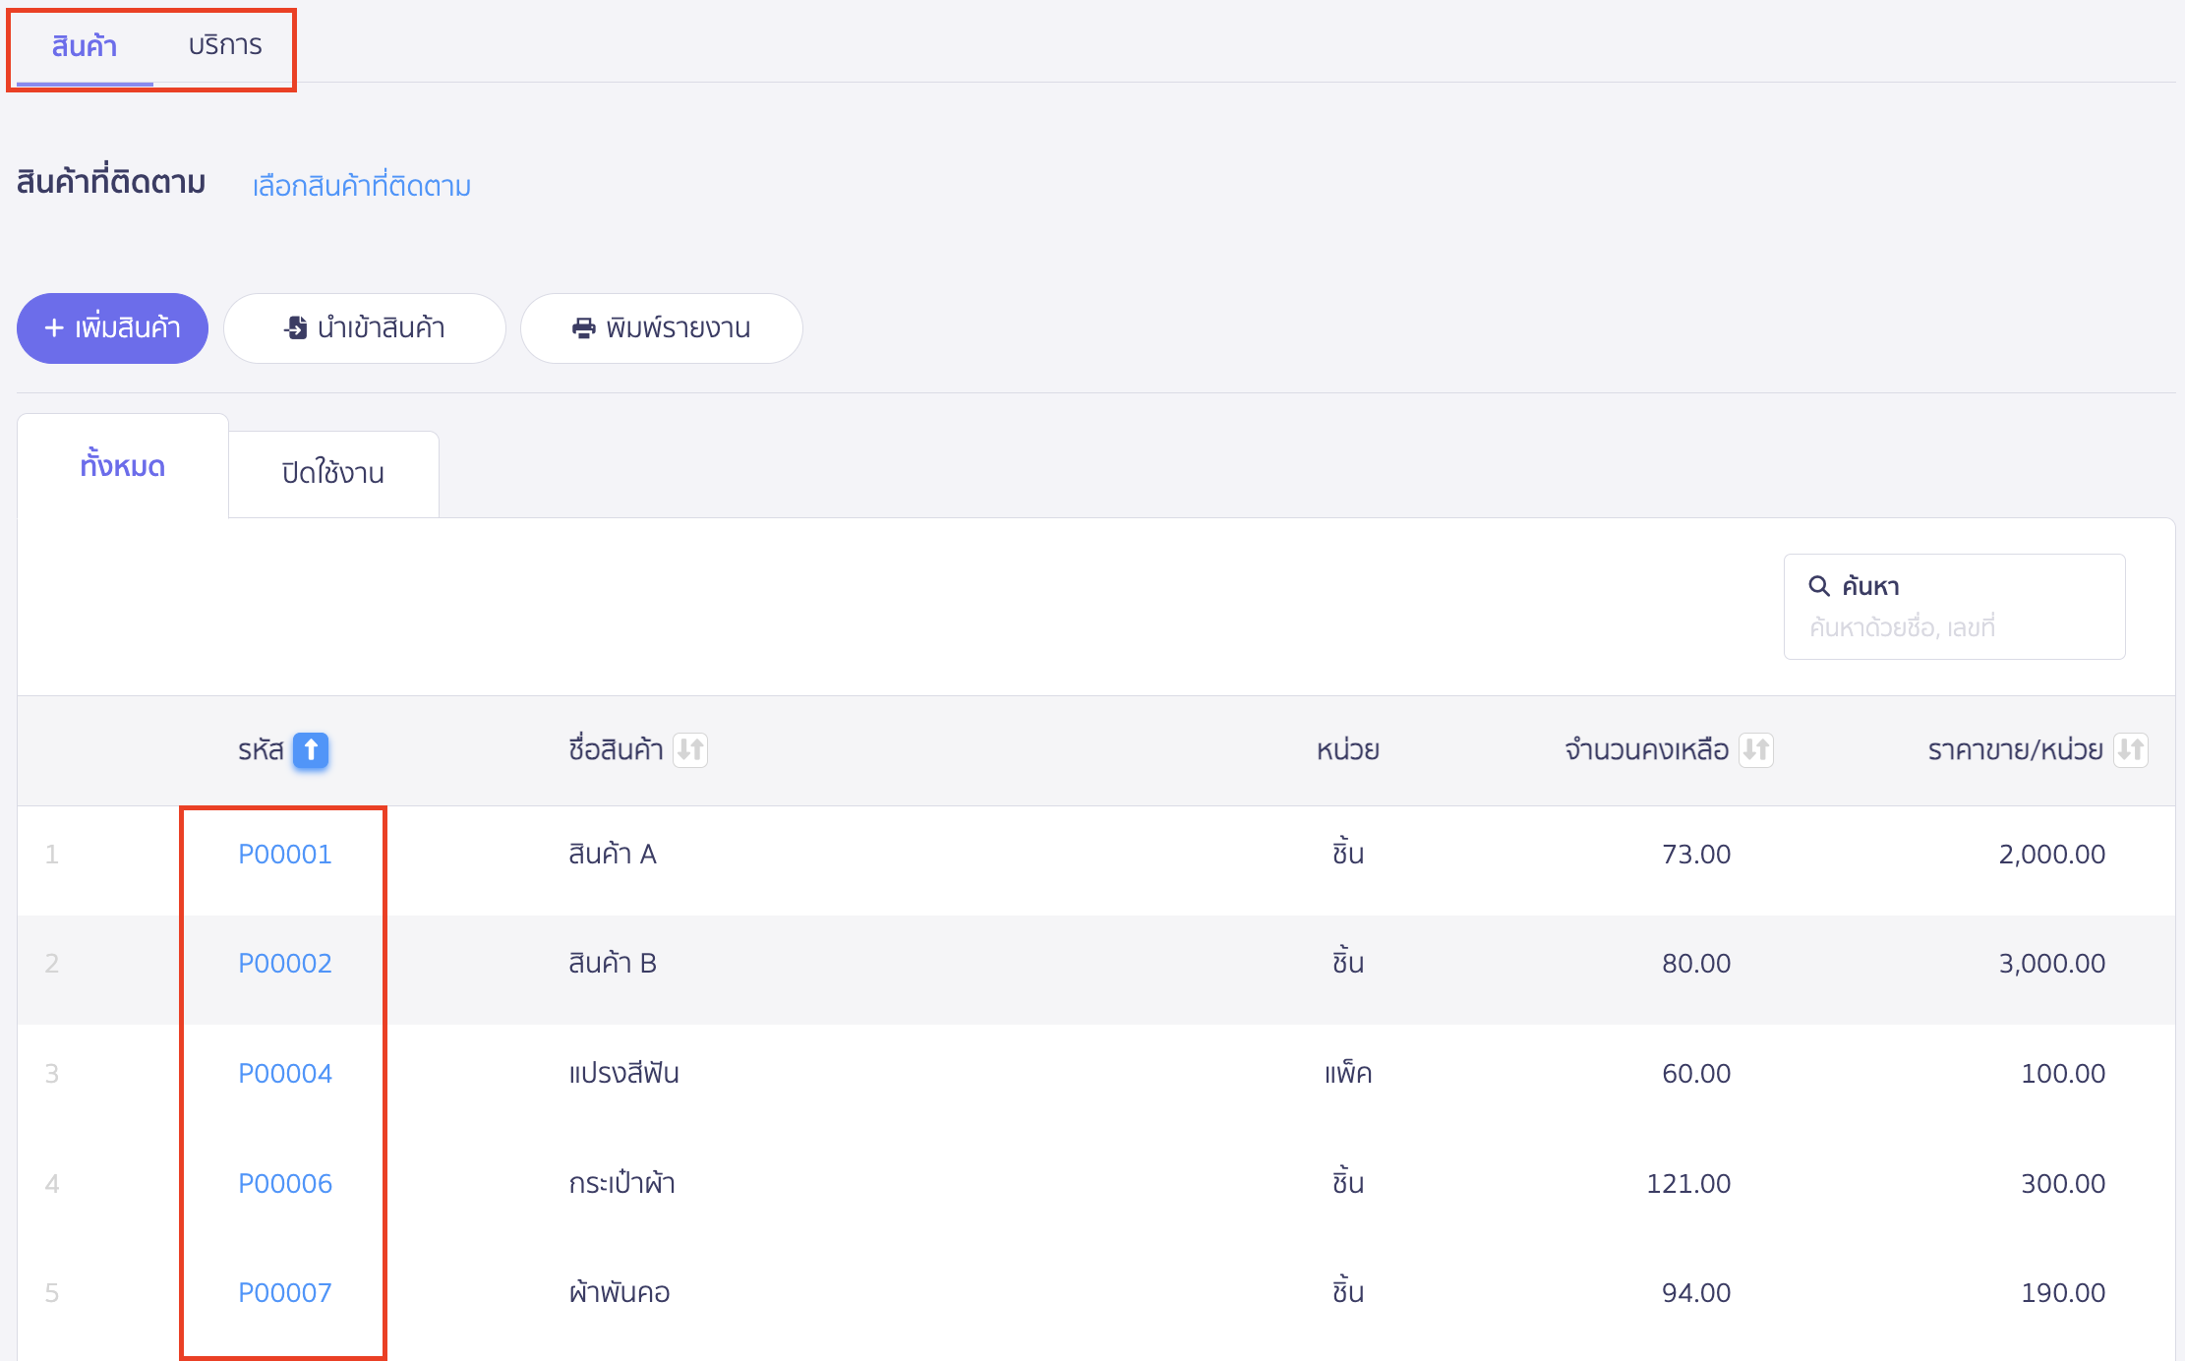
Task: Sort by ราคาขาย/หน่วย column sort icon
Action: tap(2130, 750)
